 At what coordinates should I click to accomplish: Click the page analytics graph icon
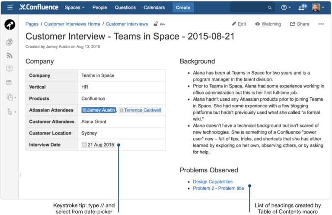[x=163, y=24]
